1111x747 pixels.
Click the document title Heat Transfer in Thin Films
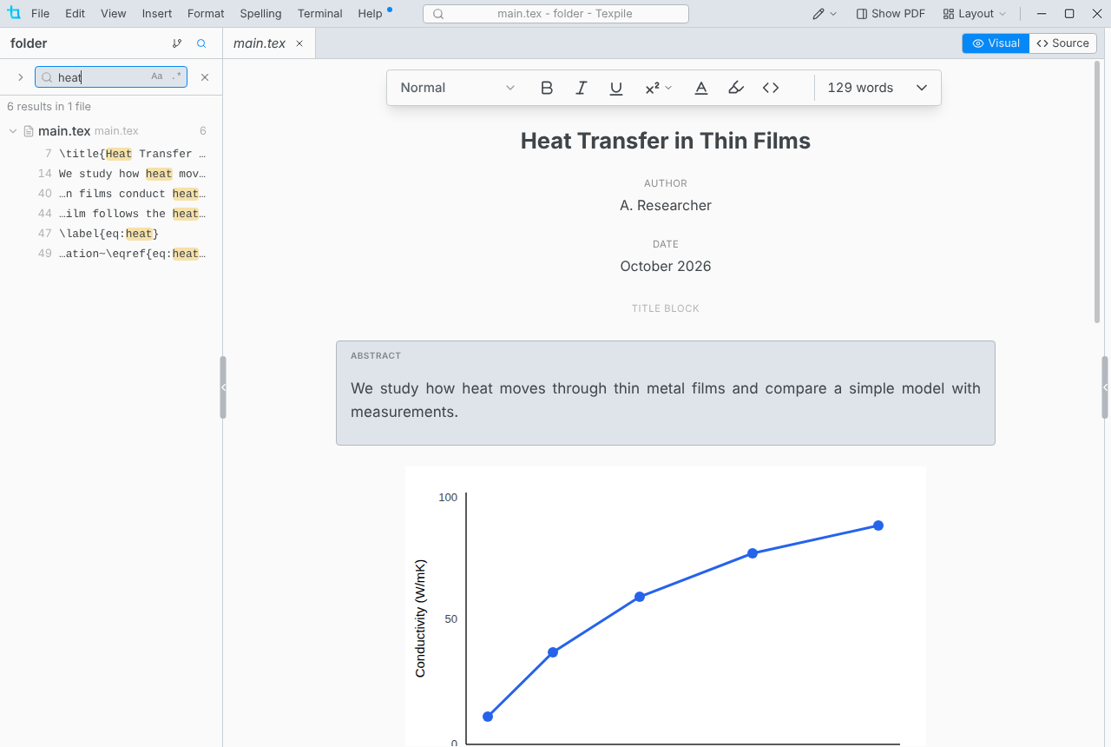[666, 141]
